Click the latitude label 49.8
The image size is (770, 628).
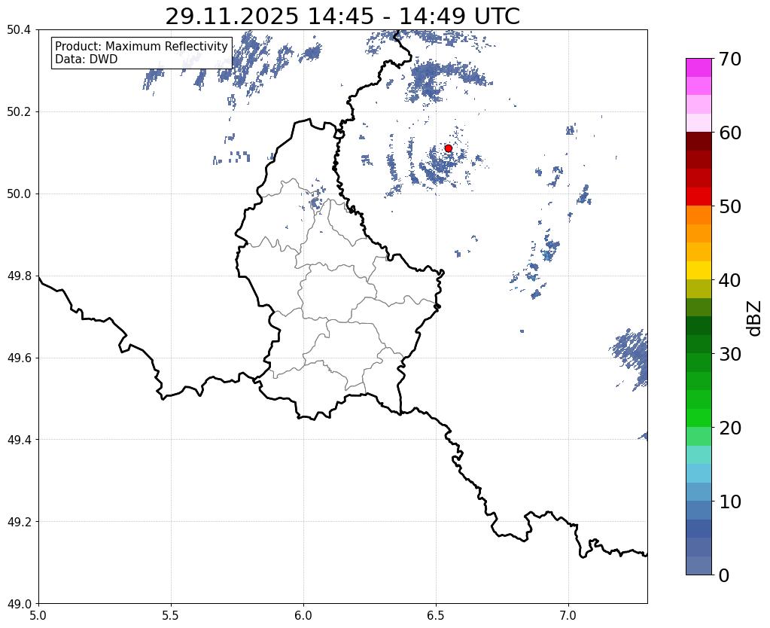click(x=19, y=276)
